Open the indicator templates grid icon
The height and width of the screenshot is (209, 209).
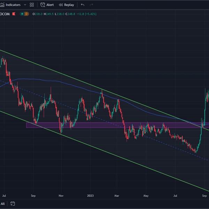(32, 5)
